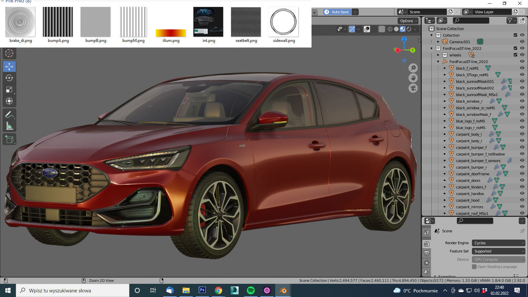Click the green Y axis on the navigation gizmo
Viewport: 528px width, 297px height.
pyautogui.click(x=412, y=50)
